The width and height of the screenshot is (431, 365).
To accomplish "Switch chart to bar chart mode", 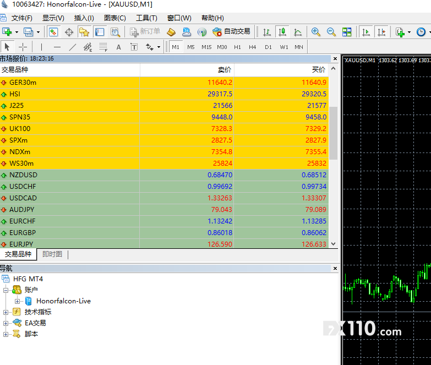I will coord(266,32).
